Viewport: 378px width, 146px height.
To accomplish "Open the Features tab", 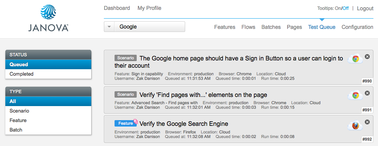I will coord(225,27).
